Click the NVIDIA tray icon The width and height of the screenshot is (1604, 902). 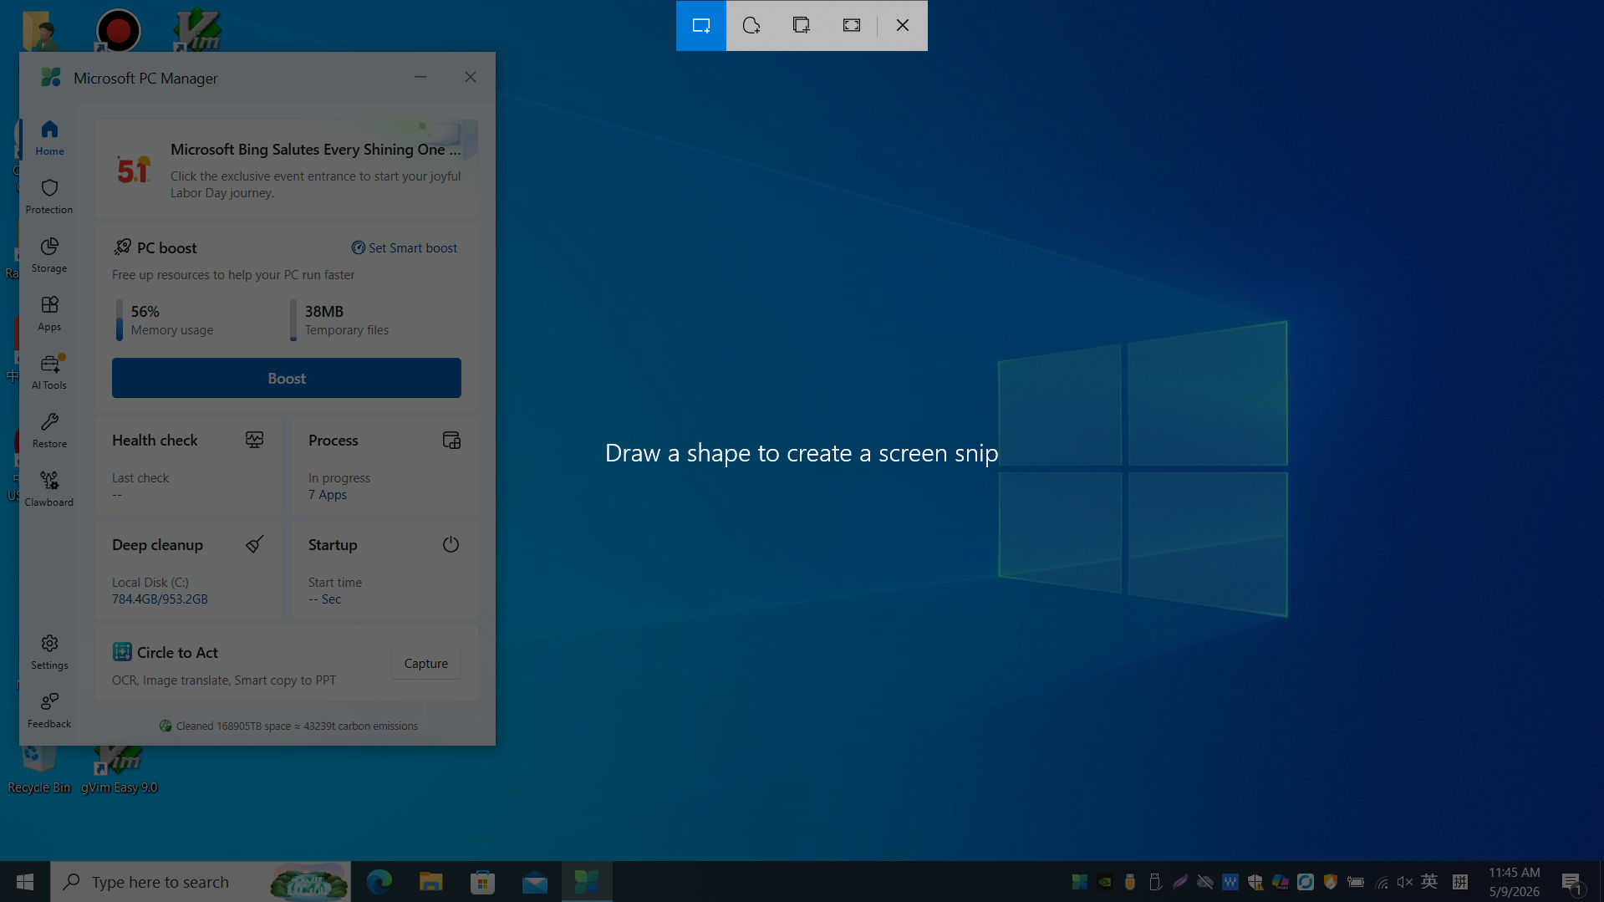click(x=1105, y=882)
